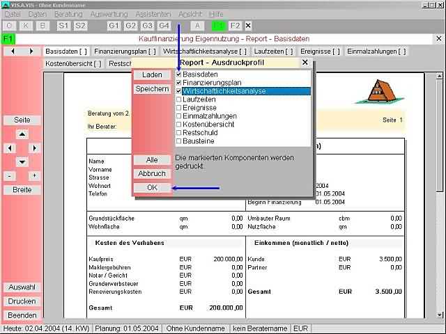
Task: Switch to Wirtschaftlichkeitsanalyse [ ] tab
Action: (x=205, y=51)
